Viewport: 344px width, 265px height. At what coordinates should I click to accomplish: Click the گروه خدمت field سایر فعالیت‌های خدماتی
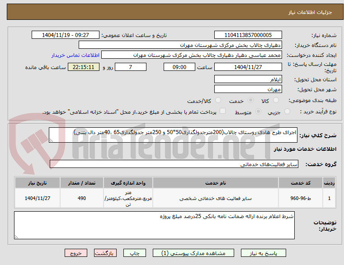(x=174, y=164)
